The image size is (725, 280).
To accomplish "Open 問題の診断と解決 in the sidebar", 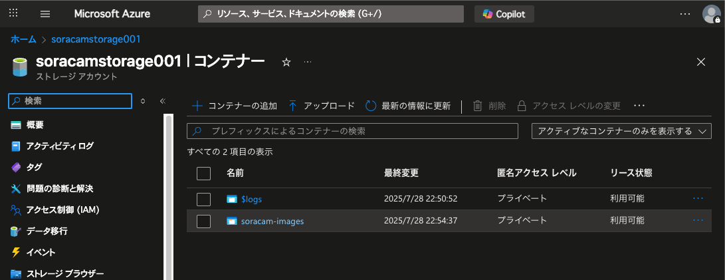I will click(x=60, y=189).
